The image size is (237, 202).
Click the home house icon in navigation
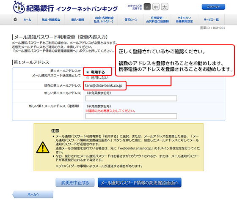(15, 19)
